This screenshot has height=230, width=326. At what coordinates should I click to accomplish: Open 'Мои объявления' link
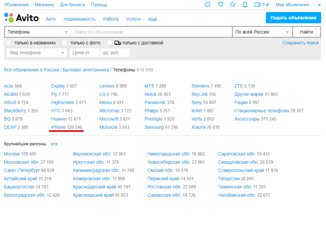[x=292, y=5]
